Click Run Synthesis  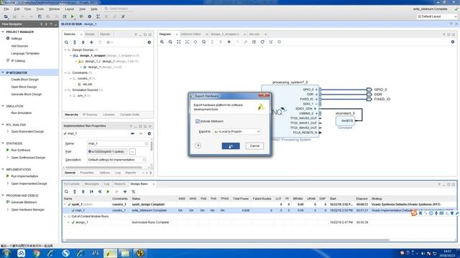tap(21, 150)
